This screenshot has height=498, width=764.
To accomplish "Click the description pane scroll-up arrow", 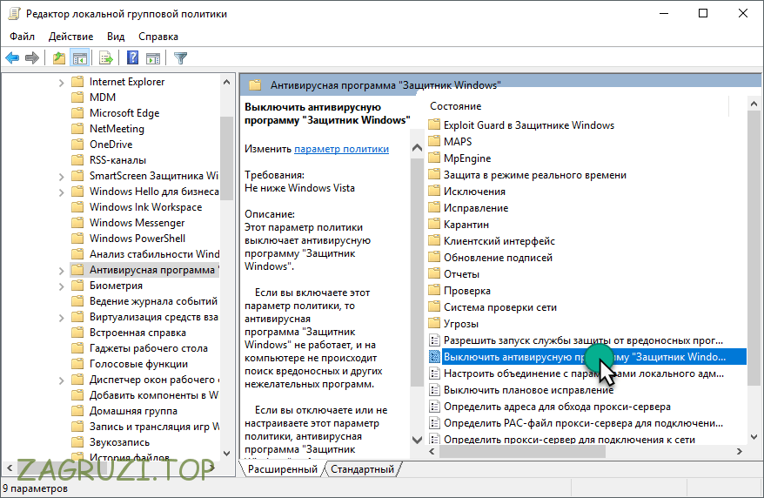I will 417,148.
